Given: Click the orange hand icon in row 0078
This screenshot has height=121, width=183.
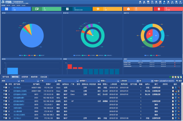Looking at the screenshot, I should click(x=179, y=105).
